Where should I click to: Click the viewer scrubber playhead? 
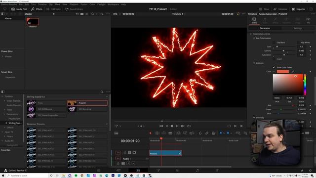click(162, 121)
